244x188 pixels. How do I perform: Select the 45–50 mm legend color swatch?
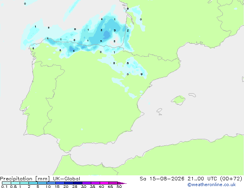click(113, 183)
